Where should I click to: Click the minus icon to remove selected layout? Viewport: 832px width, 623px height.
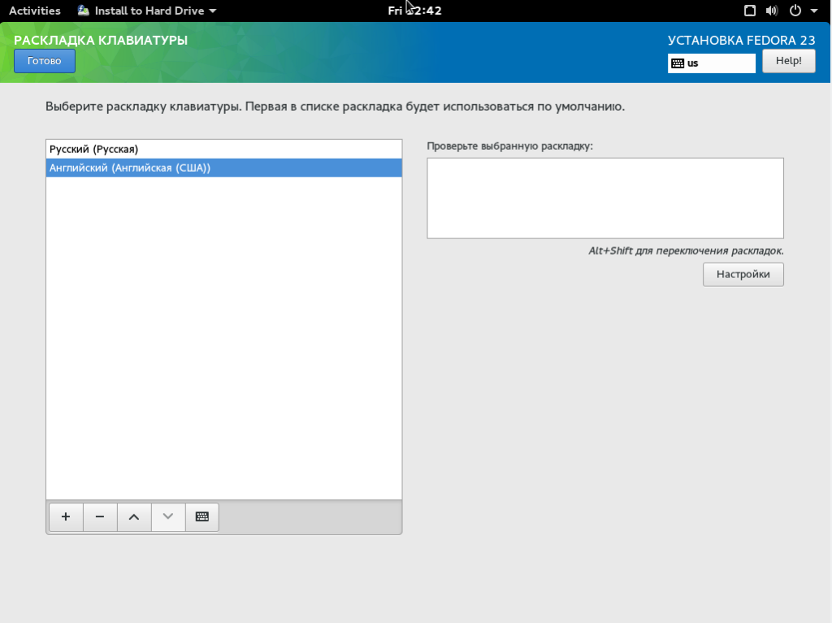pos(99,516)
